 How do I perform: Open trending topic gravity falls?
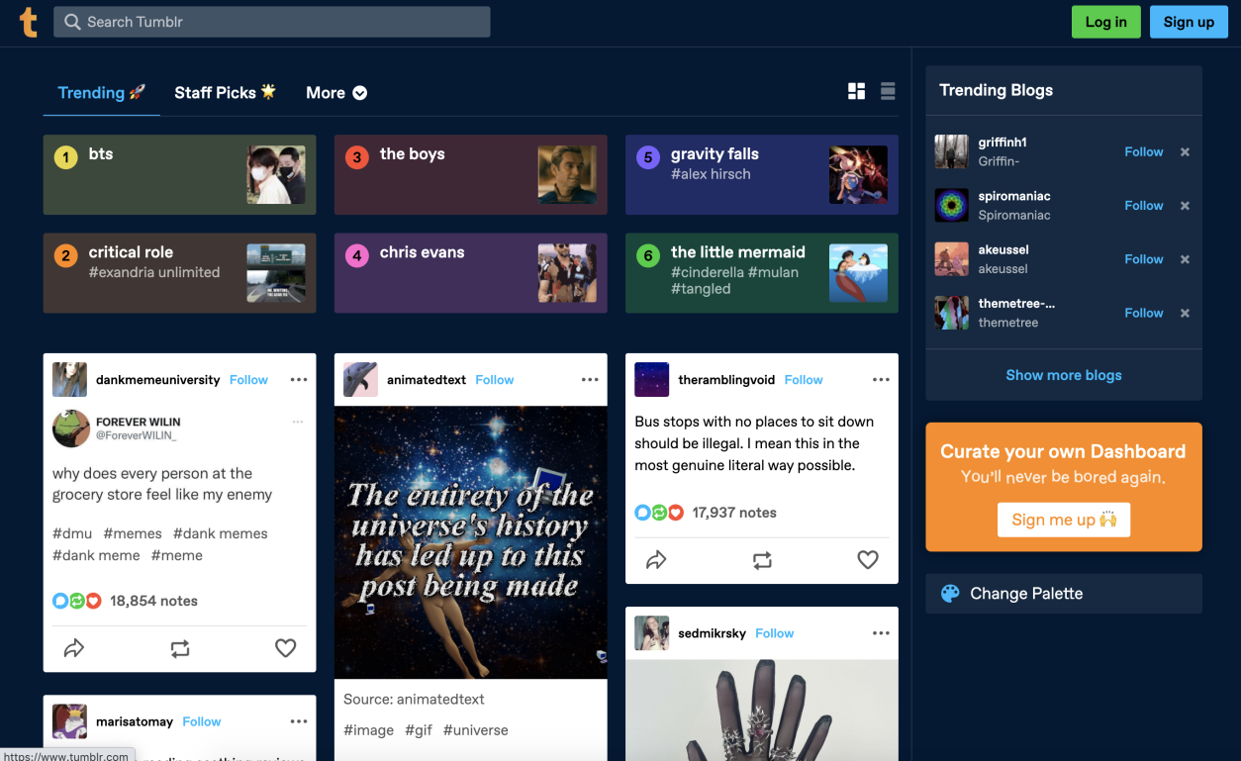(761, 175)
